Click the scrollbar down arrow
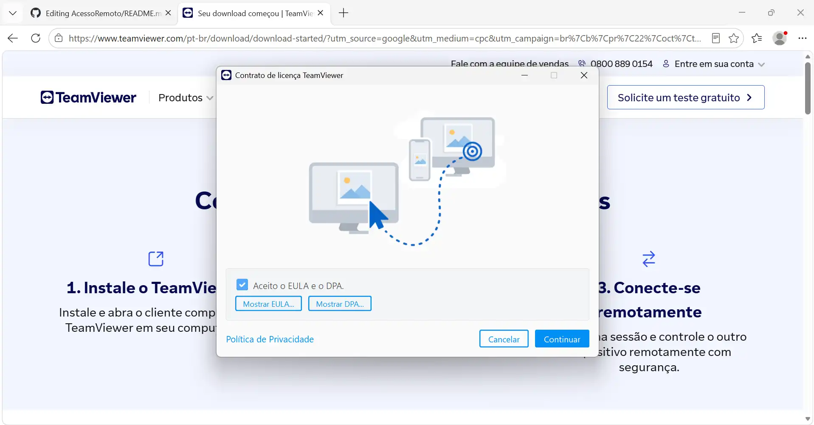Viewport: 814px width, 425px height. click(x=808, y=419)
